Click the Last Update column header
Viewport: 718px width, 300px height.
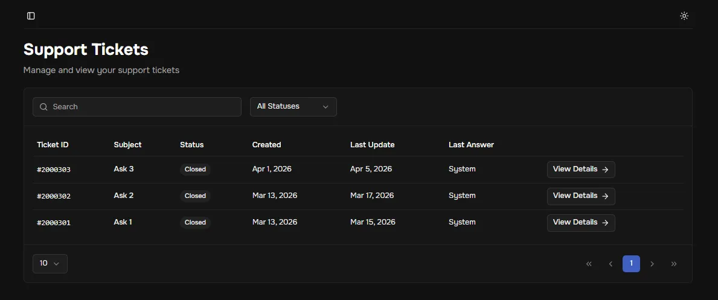[x=372, y=145]
